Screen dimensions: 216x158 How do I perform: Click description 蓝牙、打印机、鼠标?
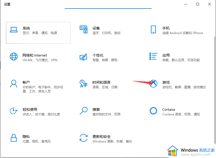107,33
